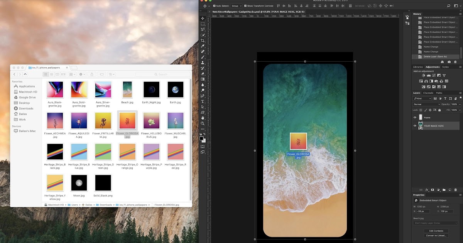463x243 pixels.
Task: Select the Zoom tool
Action: click(x=203, y=123)
